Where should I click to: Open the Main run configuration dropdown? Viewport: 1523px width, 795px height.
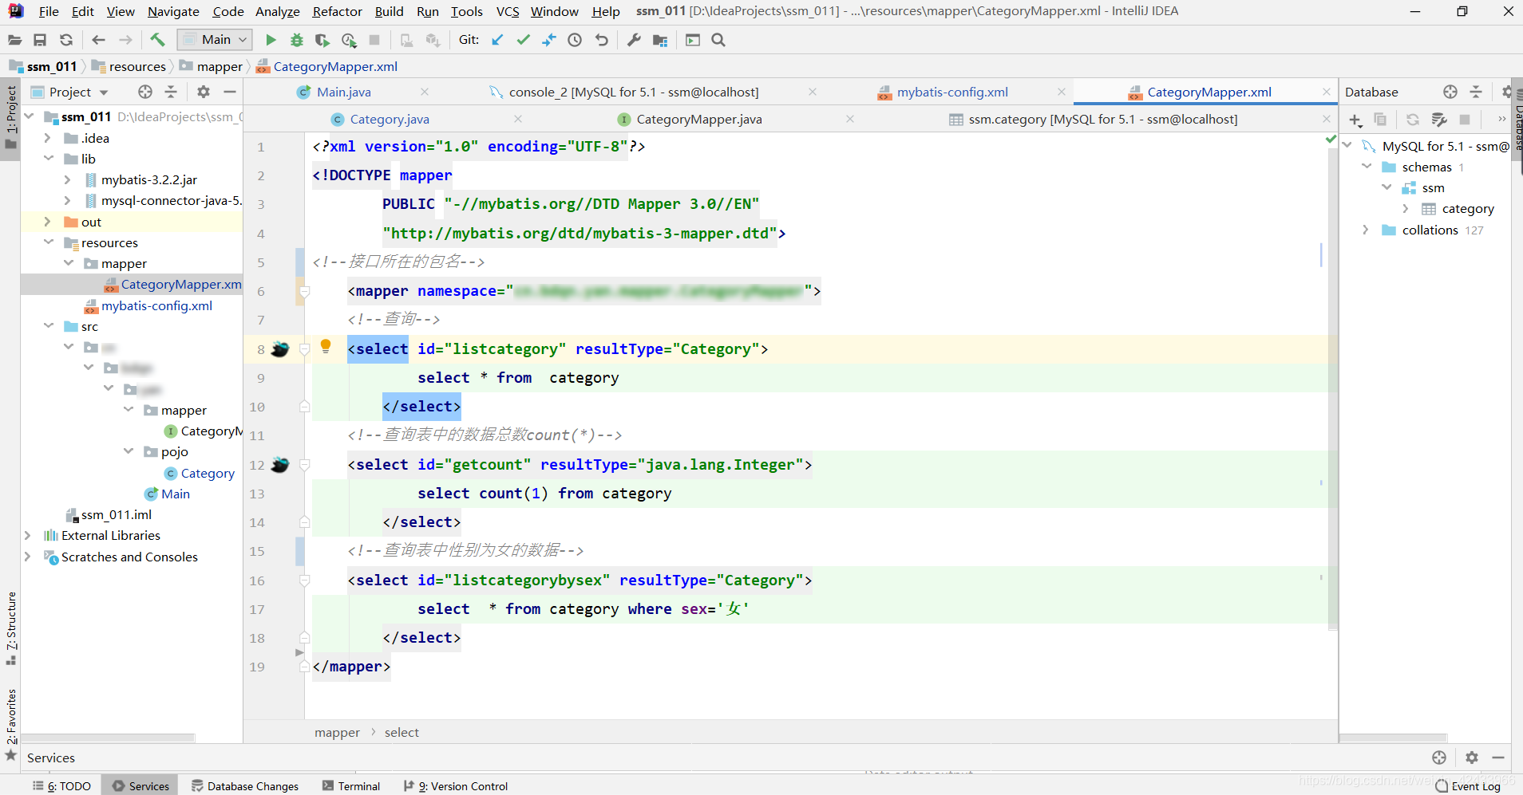coord(215,40)
